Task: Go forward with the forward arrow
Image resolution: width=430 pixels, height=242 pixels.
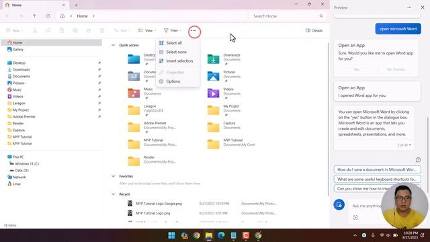Action: (21, 16)
